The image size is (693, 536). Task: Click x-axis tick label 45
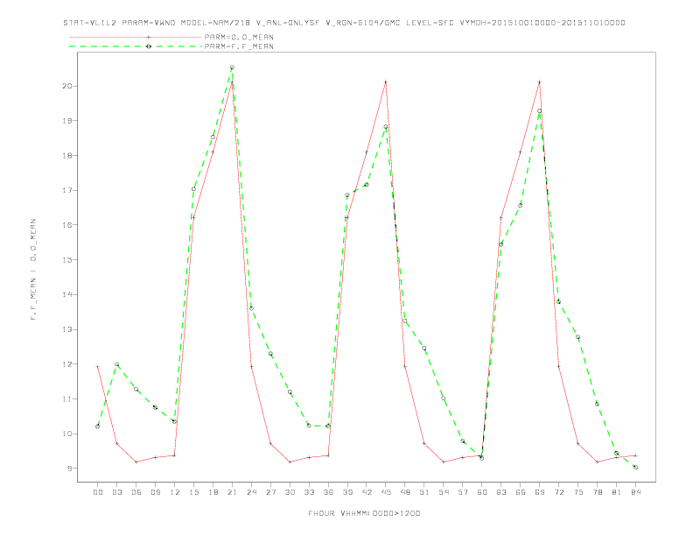[x=386, y=492]
